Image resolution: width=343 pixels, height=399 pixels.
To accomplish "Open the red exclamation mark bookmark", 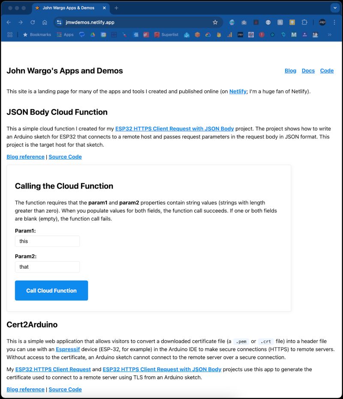I will pos(262,35).
